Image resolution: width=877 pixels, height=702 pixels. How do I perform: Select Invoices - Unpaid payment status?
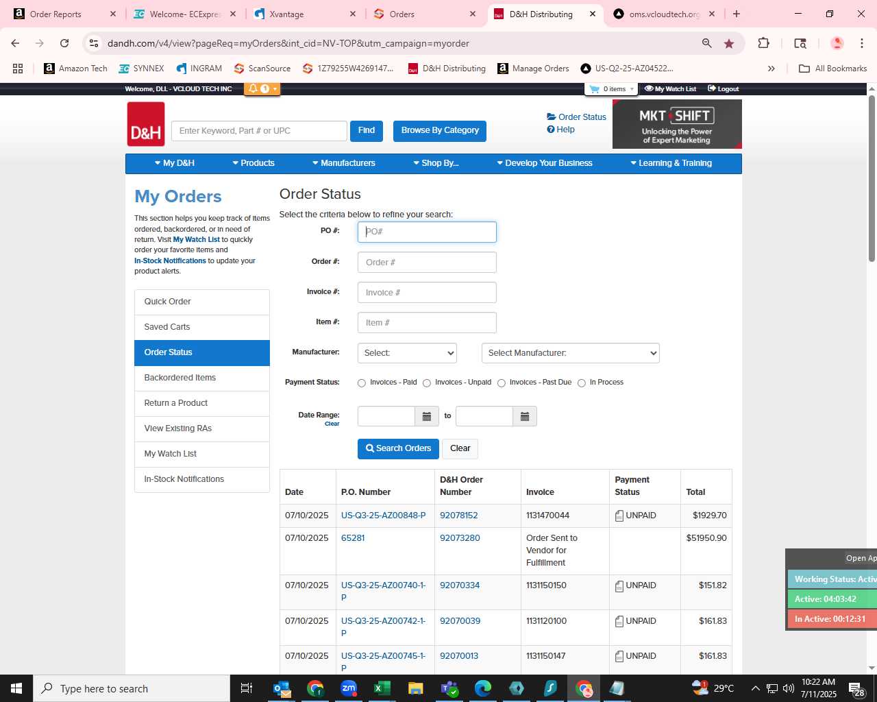[x=427, y=383]
